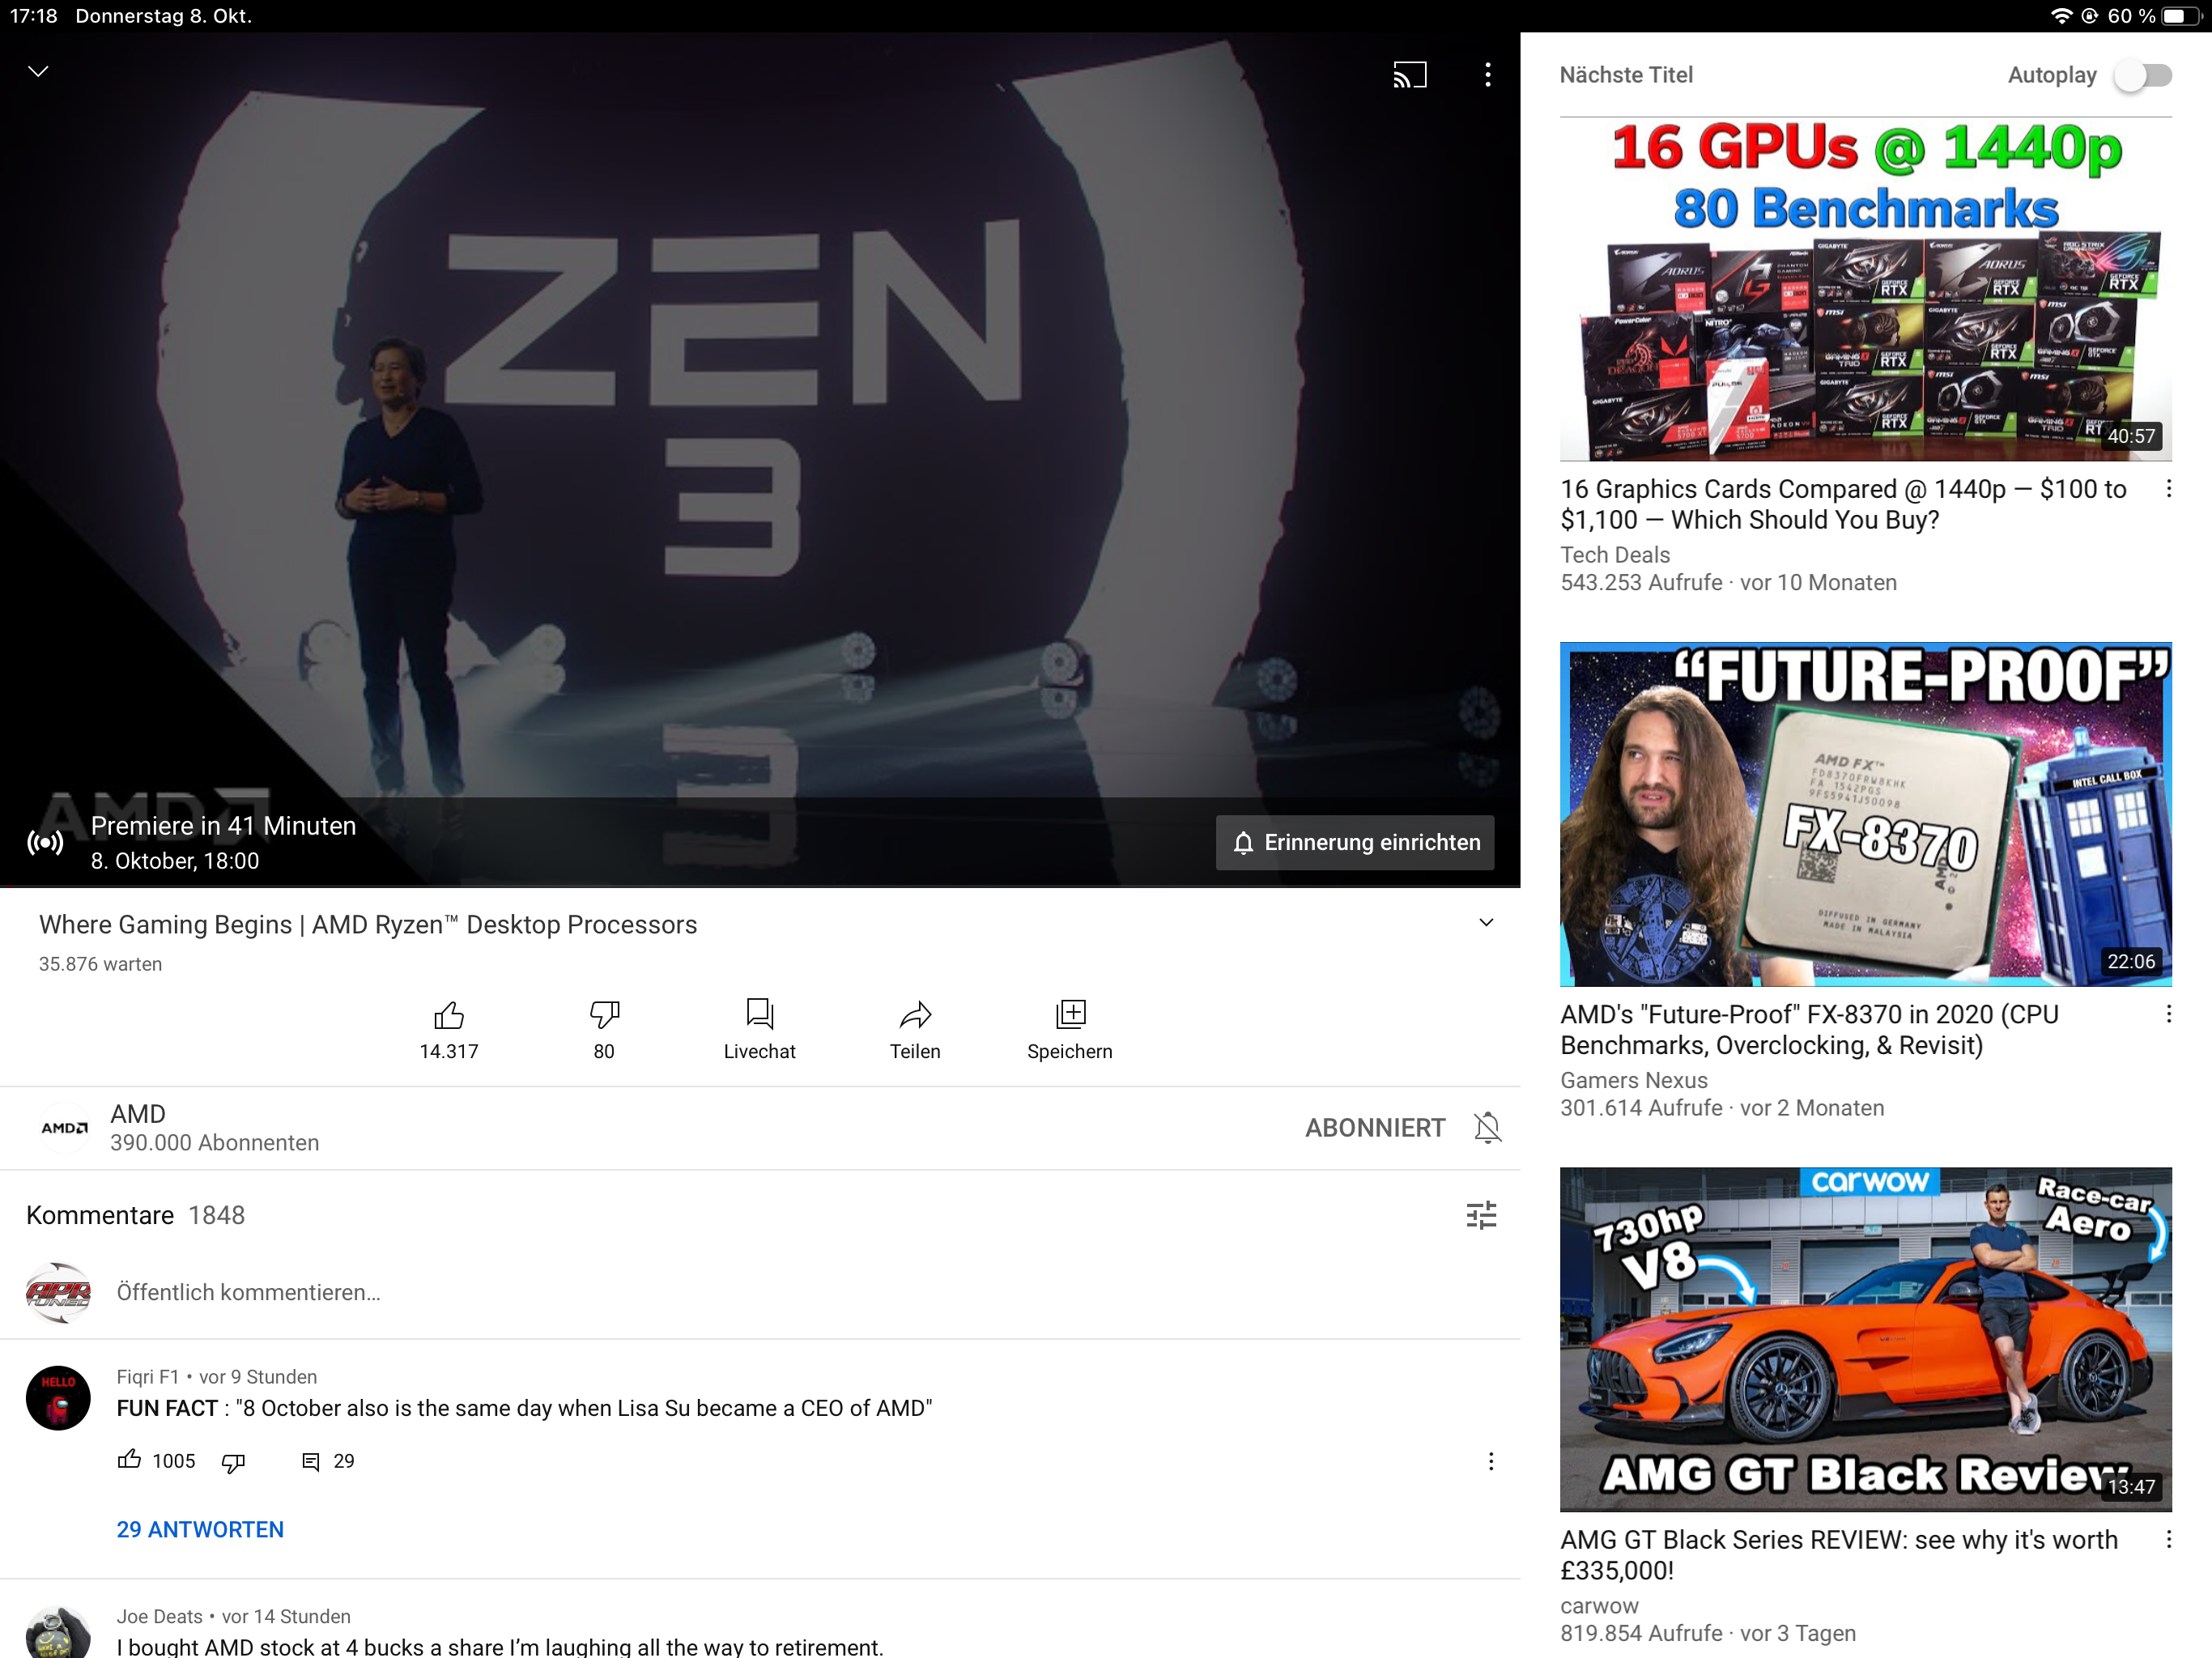Image resolution: width=2212 pixels, height=1658 pixels.
Task: Click Erinnerung einrichten reminder button
Action: [1355, 842]
